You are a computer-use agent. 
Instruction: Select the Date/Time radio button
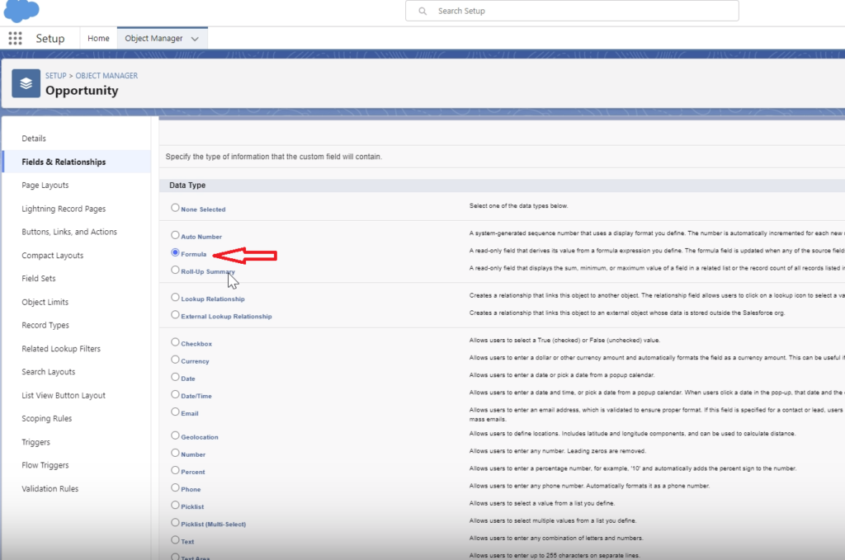click(x=175, y=394)
